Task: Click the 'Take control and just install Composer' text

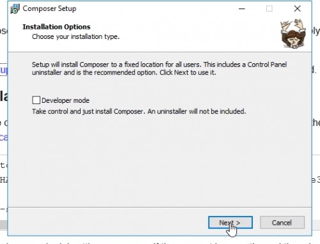Action: tap(139, 111)
